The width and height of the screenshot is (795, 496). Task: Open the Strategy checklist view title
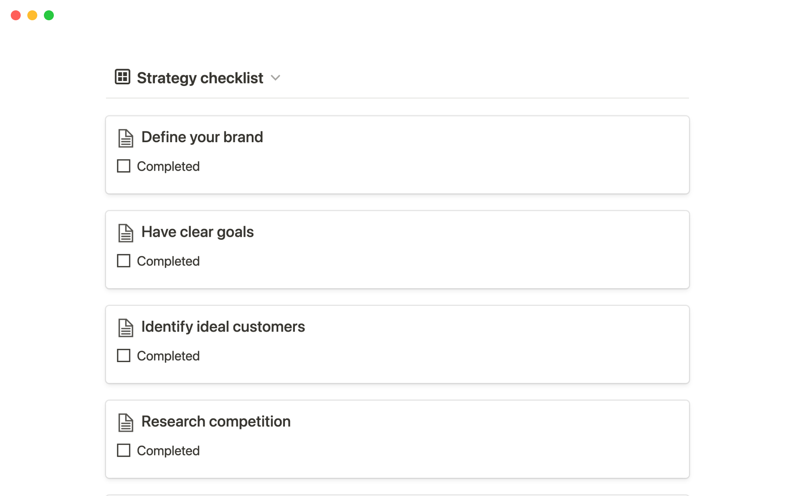point(200,78)
